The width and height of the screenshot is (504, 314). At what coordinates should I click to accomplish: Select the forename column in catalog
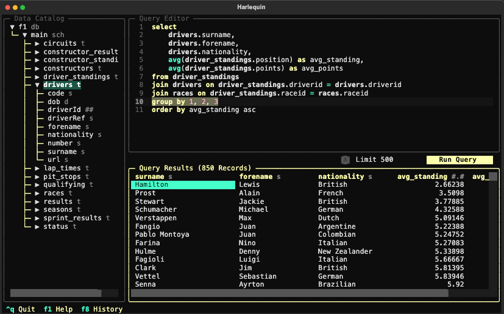point(68,127)
